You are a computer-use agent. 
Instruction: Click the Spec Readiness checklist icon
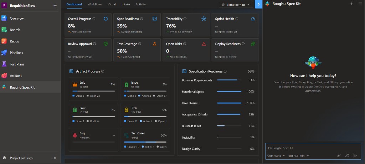pos(155,19)
